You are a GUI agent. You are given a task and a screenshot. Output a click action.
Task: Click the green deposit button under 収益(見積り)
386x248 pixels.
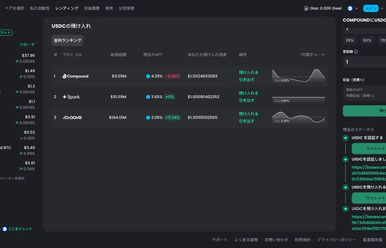[364, 111]
